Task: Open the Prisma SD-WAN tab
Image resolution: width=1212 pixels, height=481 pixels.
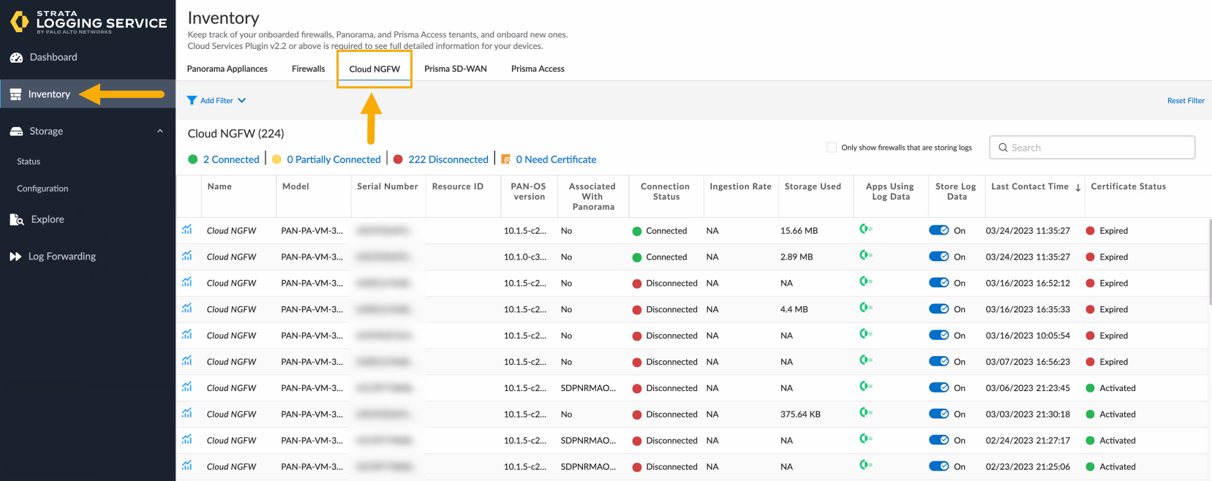Action: [x=455, y=69]
